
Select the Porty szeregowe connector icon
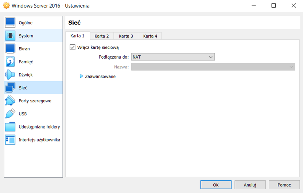click(x=10, y=101)
